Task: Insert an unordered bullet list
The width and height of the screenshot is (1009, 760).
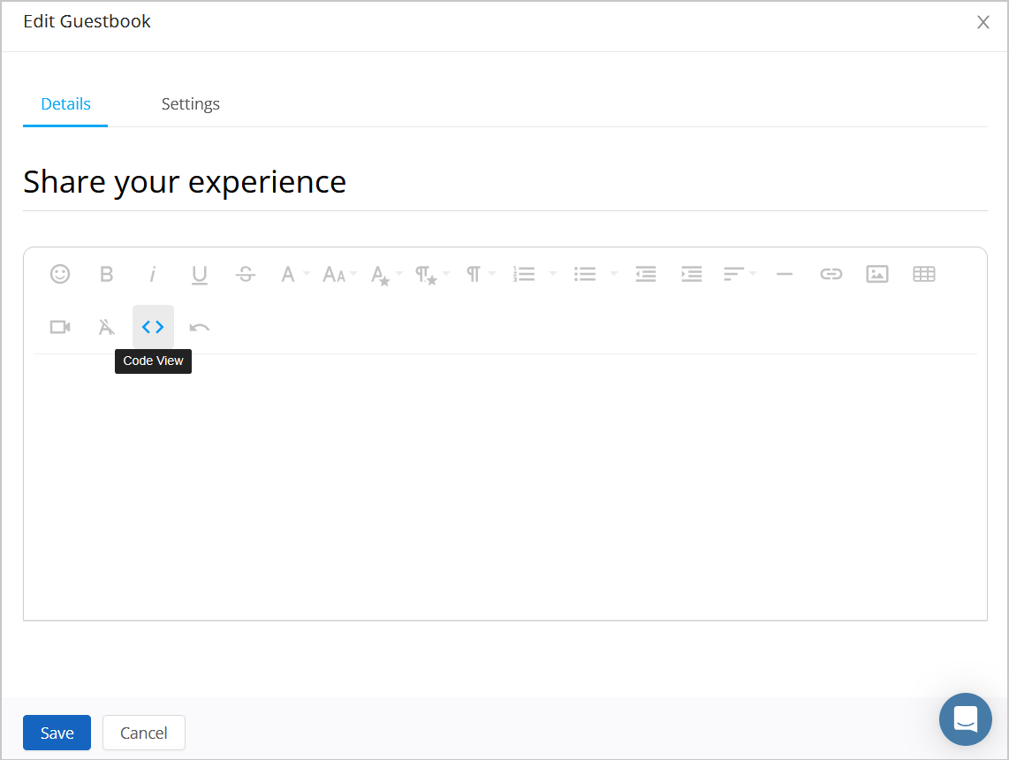Action: click(585, 274)
